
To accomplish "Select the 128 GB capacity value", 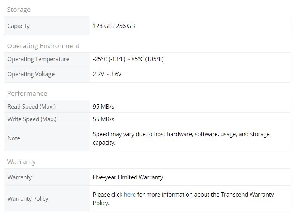I will click(x=102, y=26).
